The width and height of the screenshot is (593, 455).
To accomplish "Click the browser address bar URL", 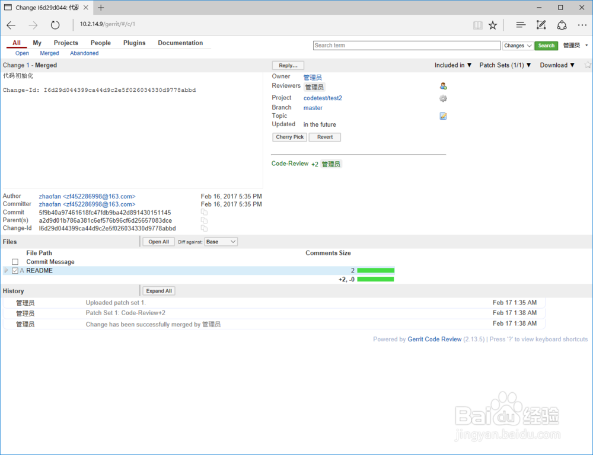I will tap(107, 24).
